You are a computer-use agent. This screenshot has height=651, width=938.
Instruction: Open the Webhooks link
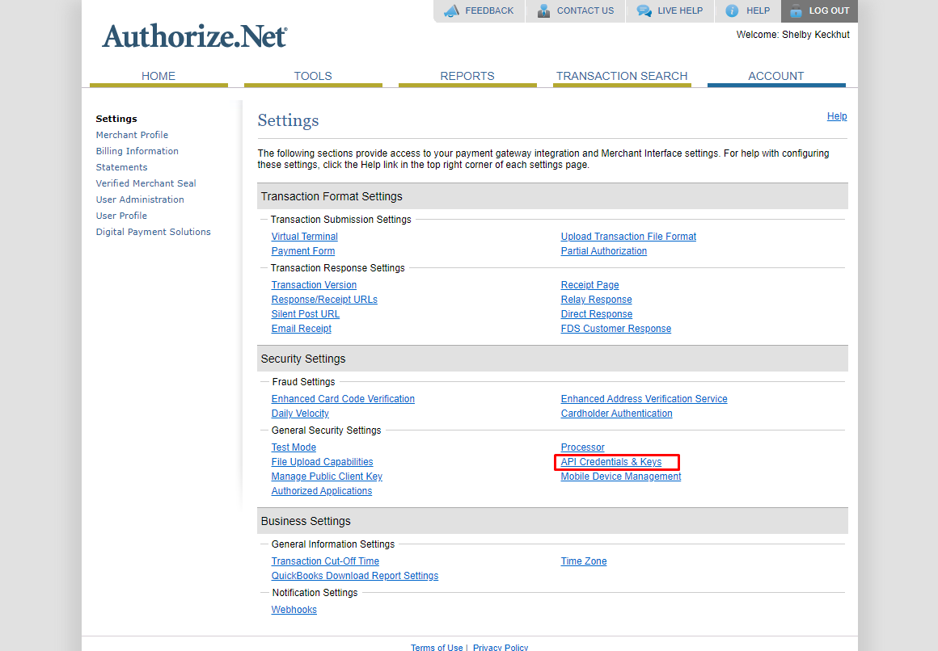coord(294,610)
